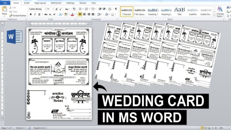This screenshot has width=231, height=130.
Task: Open the font size dropdown
Action: (53, 9)
